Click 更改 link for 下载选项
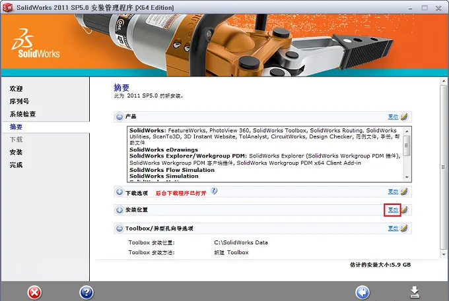Viewport: 449px width, 301px height. [393, 192]
